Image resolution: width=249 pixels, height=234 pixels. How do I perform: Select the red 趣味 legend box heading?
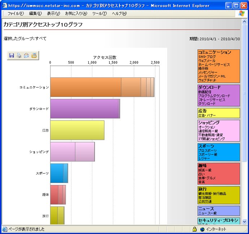tap(202, 166)
